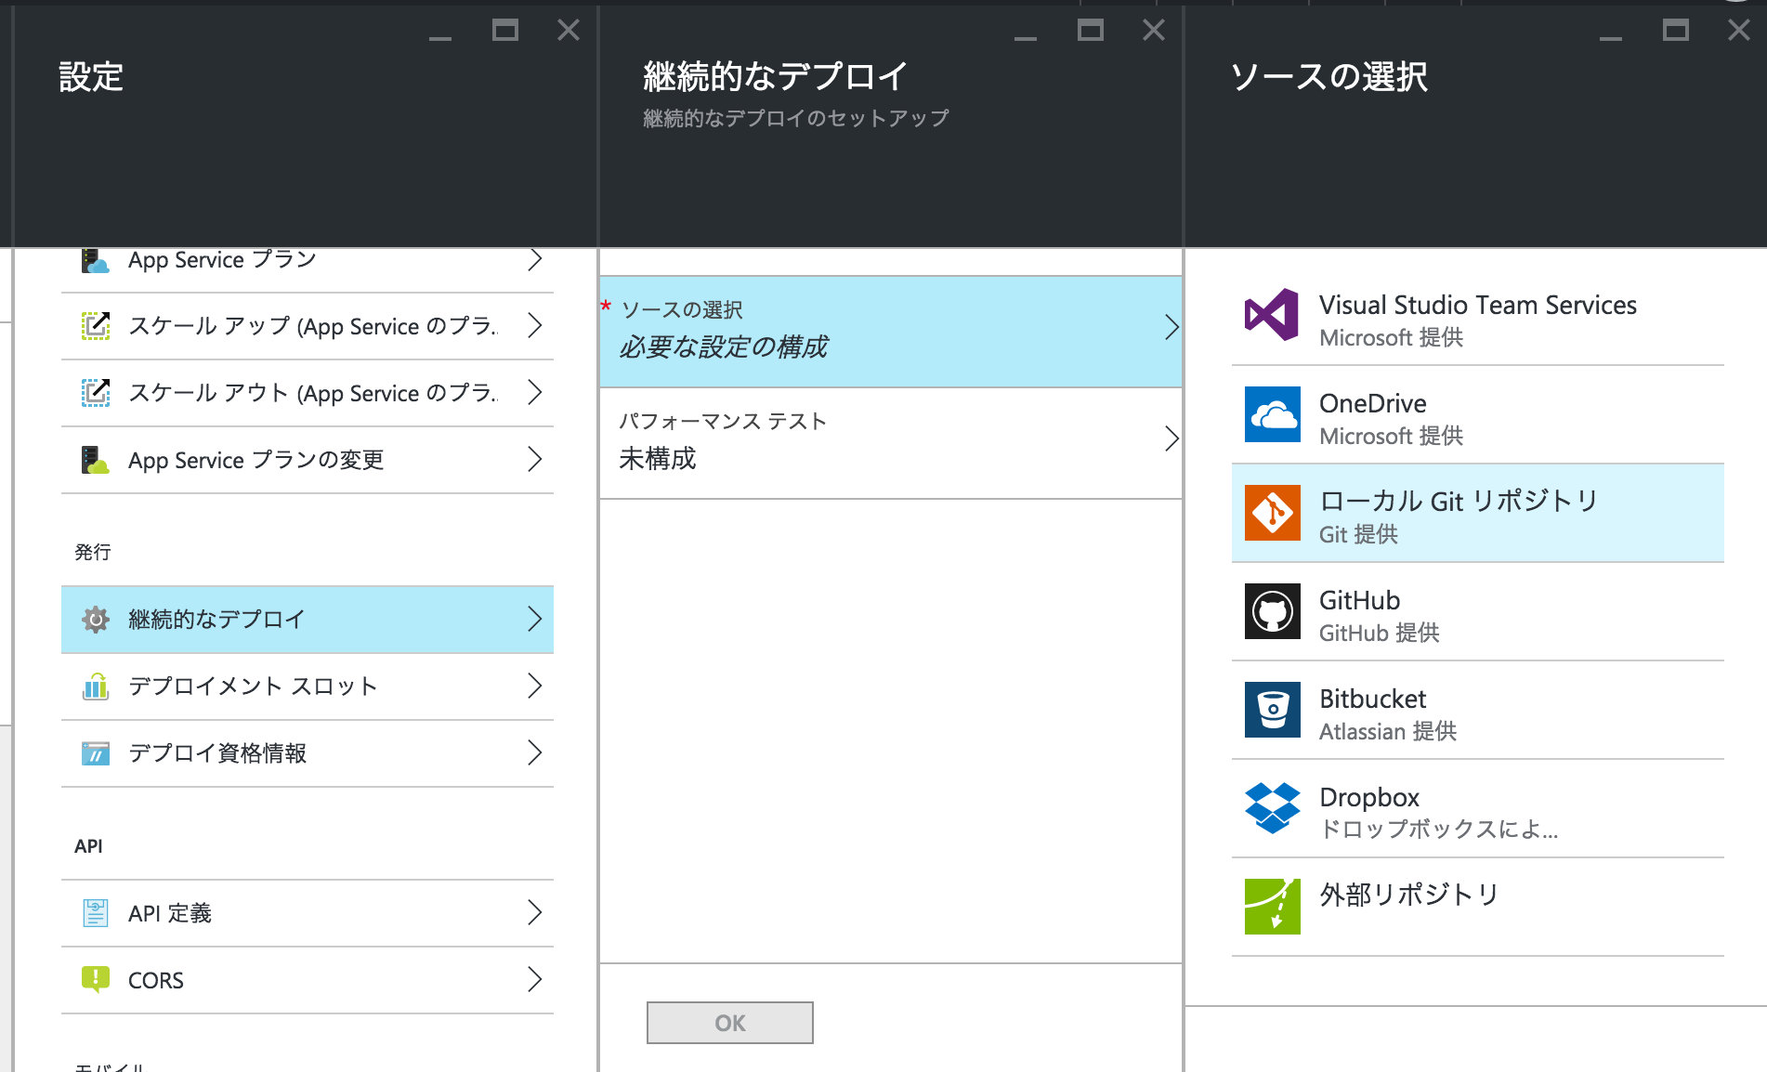Expand the App Service プランの変更 chevron
The width and height of the screenshot is (1767, 1072).
tap(534, 460)
